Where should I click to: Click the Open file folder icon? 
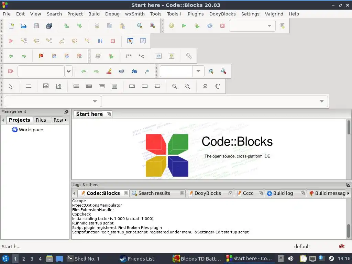(24, 26)
